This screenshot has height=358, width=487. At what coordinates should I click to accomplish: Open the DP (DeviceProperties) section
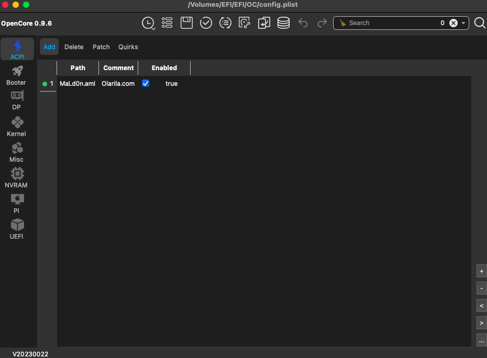point(16,101)
